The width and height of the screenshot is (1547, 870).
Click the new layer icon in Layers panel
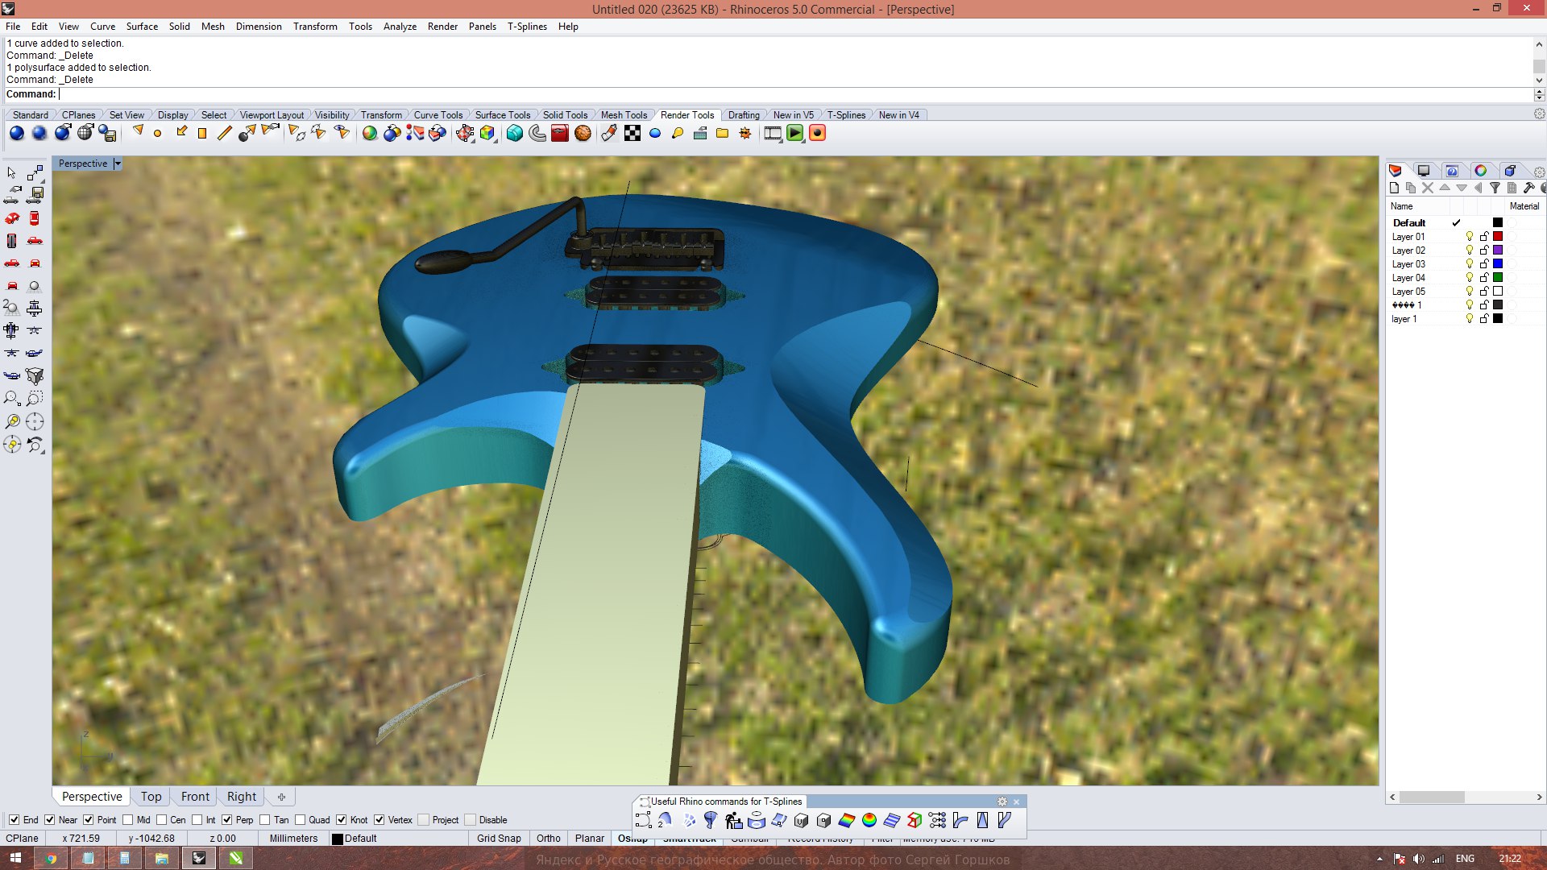click(x=1394, y=188)
